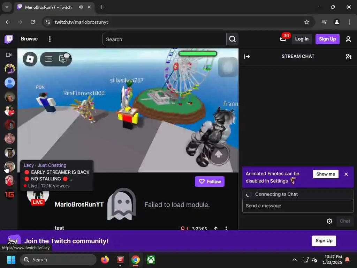Click the green health bar in stream
357x268 pixels.
click(x=198, y=53)
